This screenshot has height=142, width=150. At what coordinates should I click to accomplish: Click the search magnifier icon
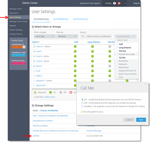click(83, 36)
